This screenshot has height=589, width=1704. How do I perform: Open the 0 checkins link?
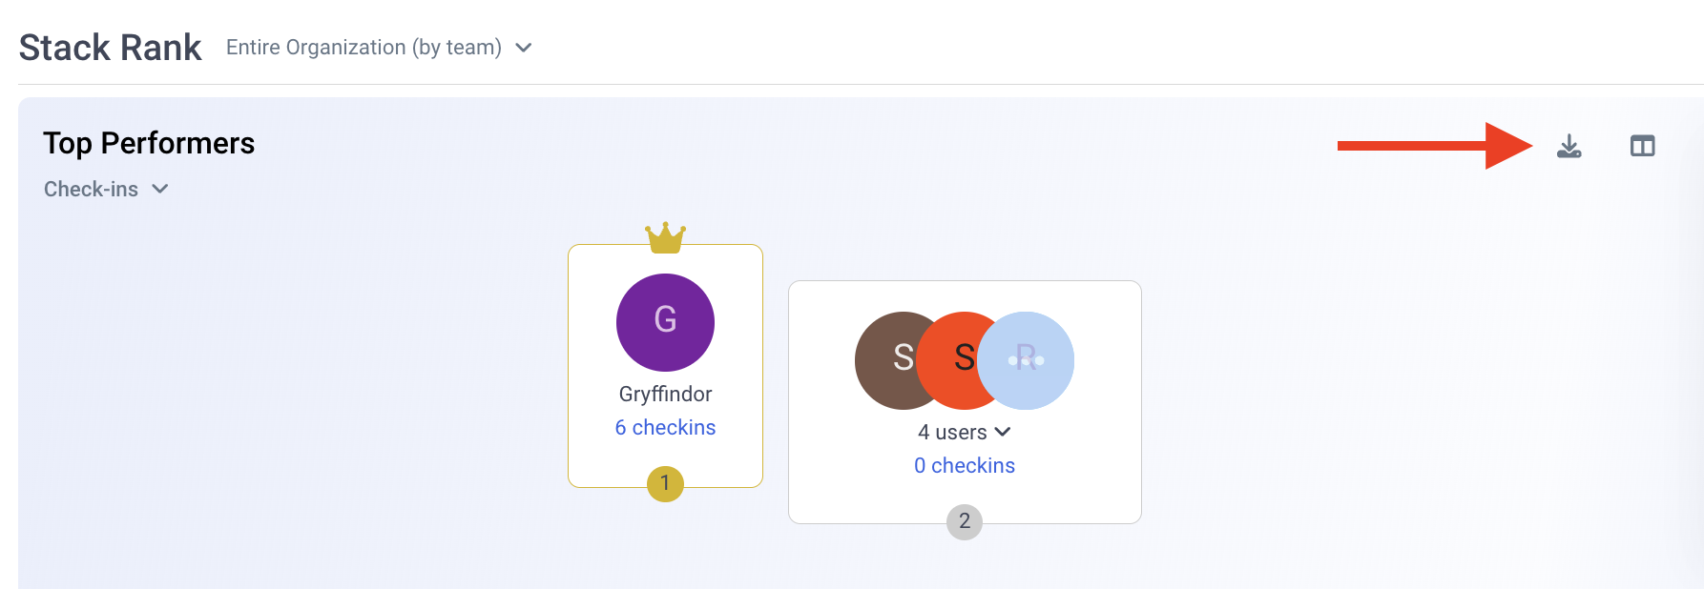click(x=965, y=465)
